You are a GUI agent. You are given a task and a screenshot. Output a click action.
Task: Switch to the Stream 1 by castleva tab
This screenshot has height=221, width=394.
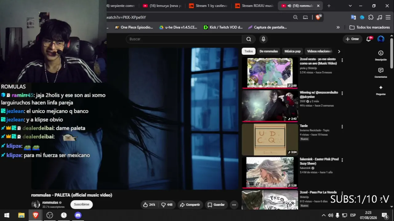(x=208, y=6)
